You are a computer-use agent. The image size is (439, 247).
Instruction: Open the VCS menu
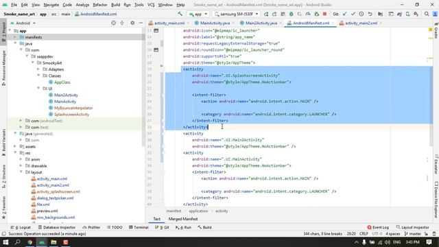[x=151, y=5]
